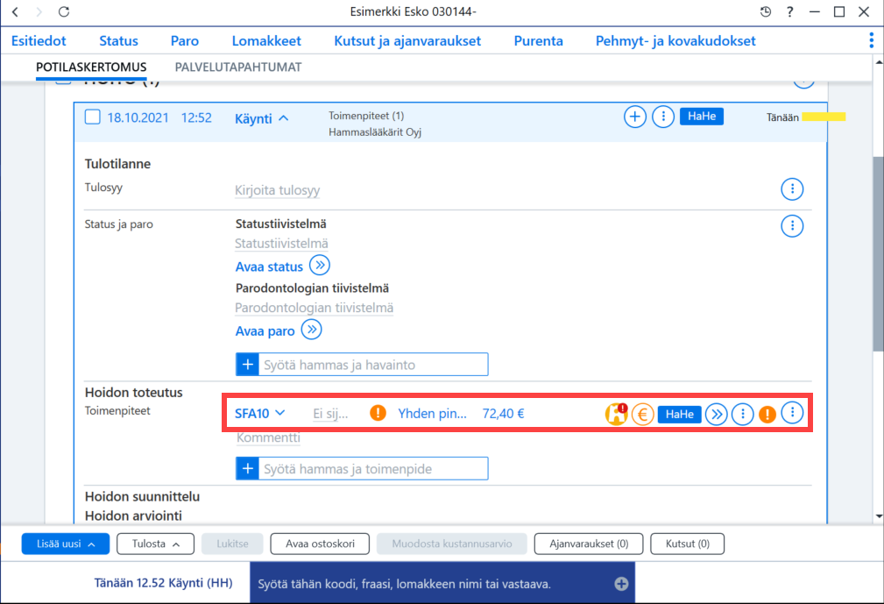Image resolution: width=884 pixels, height=604 pixels.
Task: Open the Purenta menu
Action: point(539,40)
